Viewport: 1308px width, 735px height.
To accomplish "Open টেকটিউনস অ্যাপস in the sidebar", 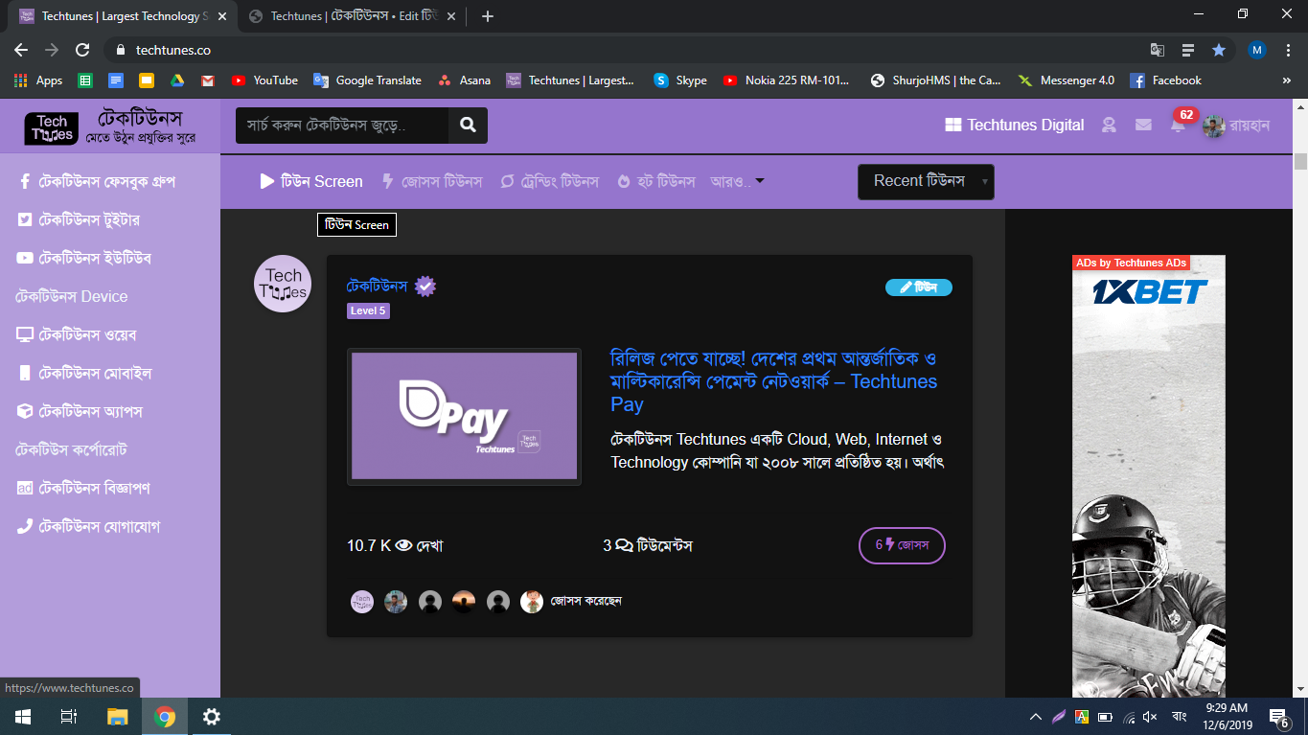I will [80, 411].
